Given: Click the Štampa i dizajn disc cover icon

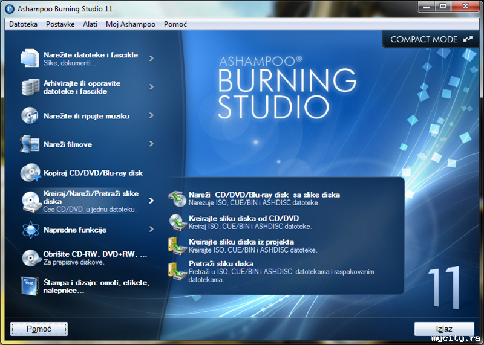Looking at the screenshot, I should coord(30,286).
